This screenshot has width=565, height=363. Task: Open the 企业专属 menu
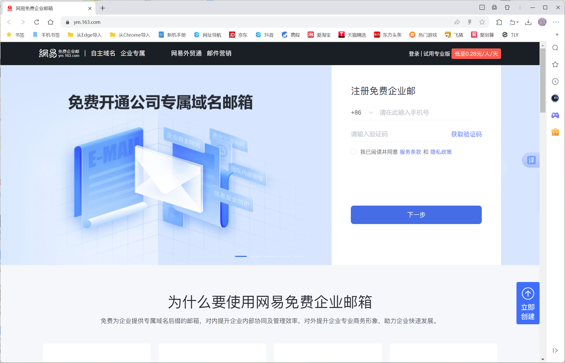133,53
